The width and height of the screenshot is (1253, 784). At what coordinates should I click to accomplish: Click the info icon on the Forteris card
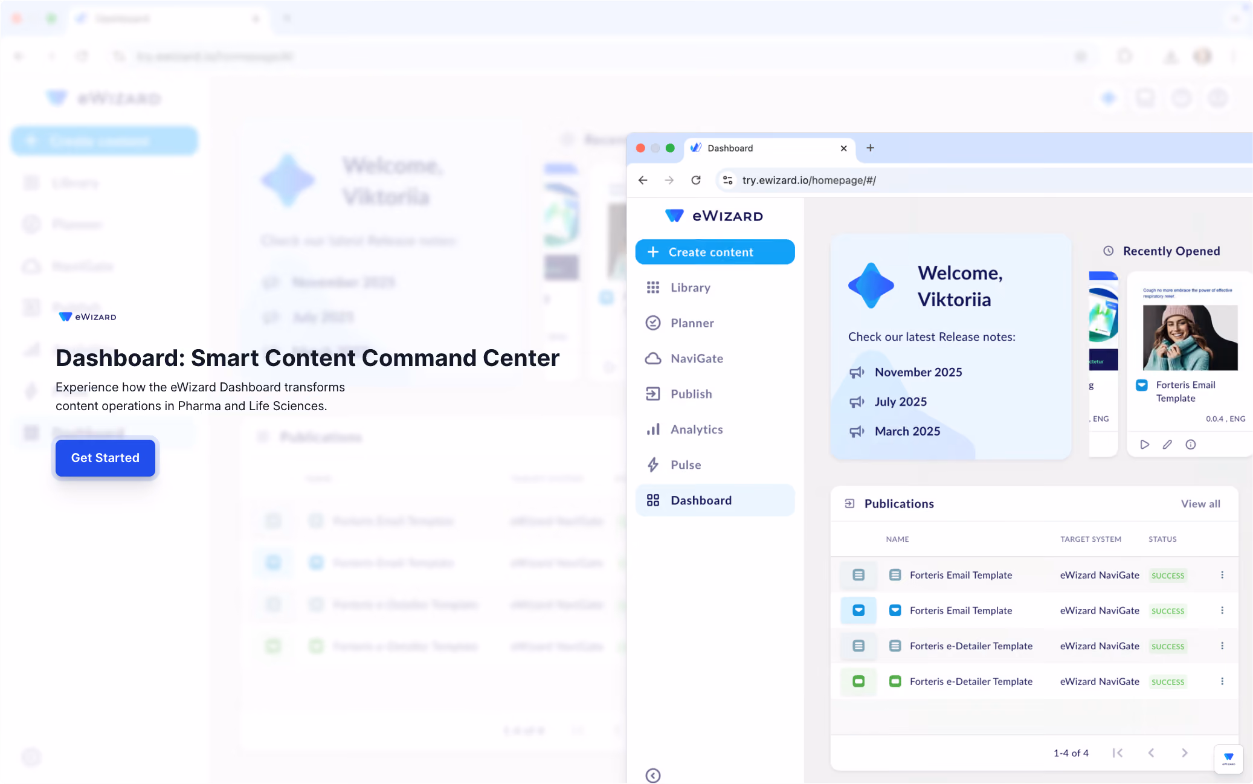pos(1190,445)
